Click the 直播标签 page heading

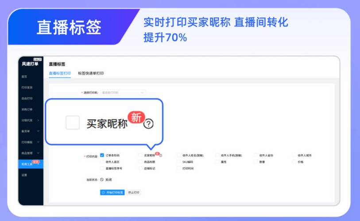[57, 64]
